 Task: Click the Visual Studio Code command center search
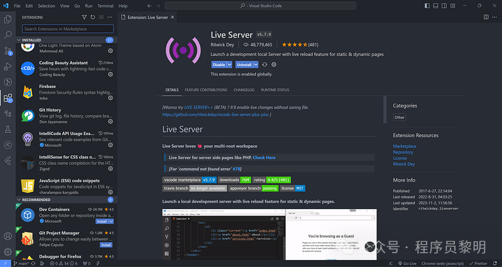pos(260,6)
